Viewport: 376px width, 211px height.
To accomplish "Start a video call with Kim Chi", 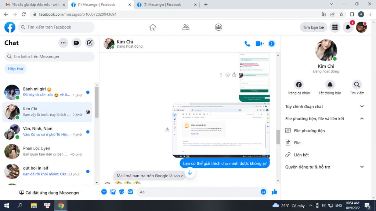I will tap(260, 44).
